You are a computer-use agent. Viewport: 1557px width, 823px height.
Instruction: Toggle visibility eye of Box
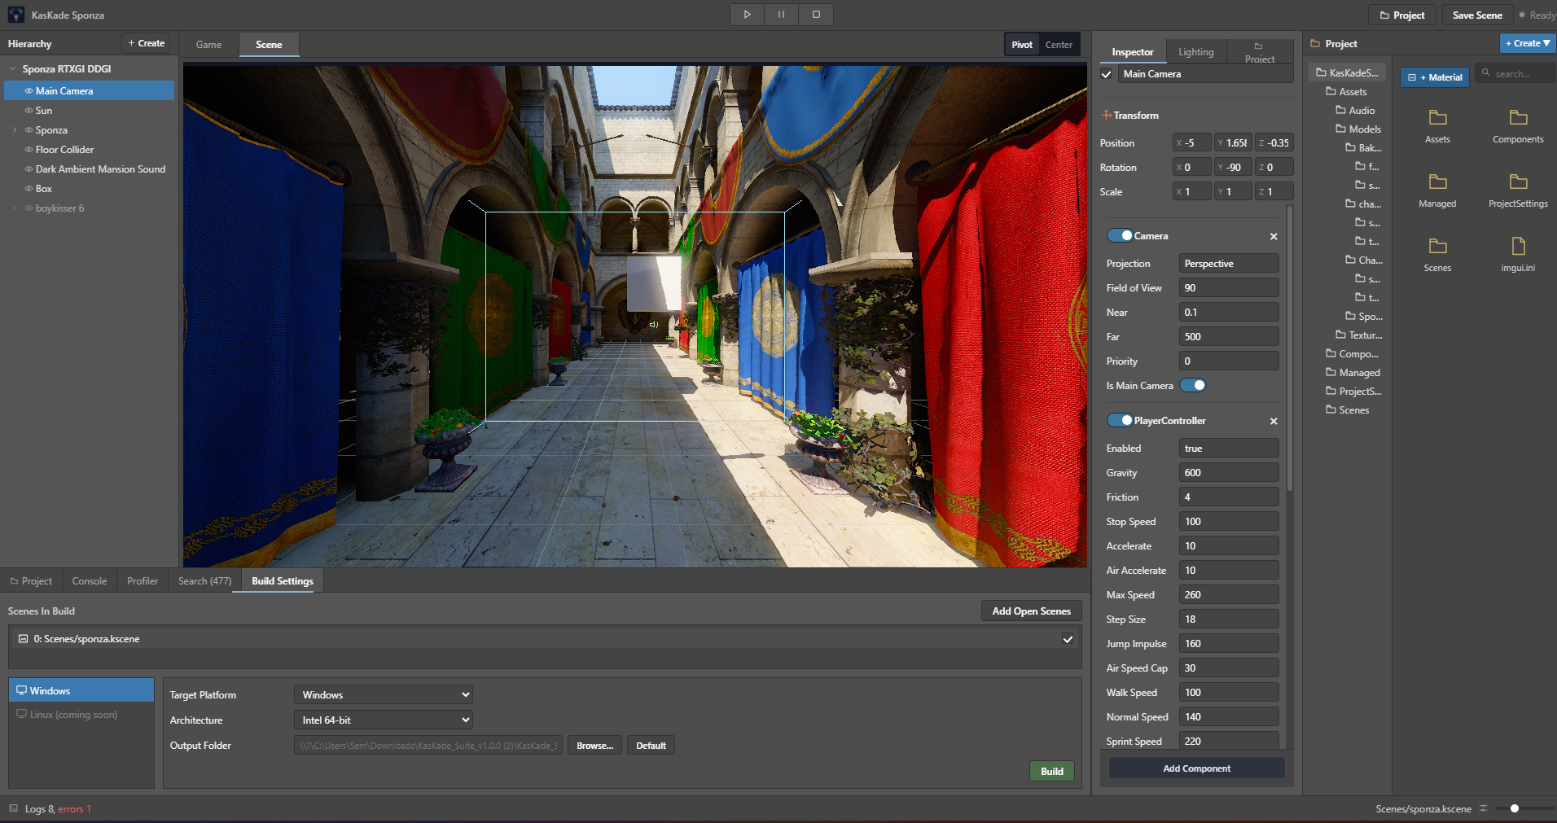tap(29, 189)
